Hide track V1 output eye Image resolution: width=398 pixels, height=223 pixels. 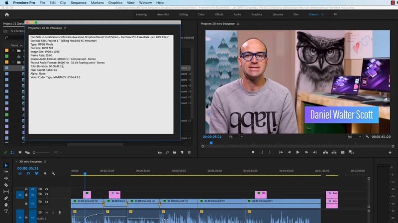point(46,202)
